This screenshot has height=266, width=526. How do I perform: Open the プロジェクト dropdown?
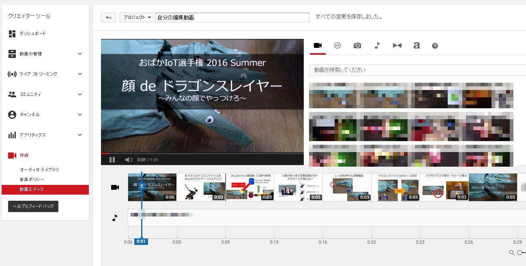(x=137, y=17)
